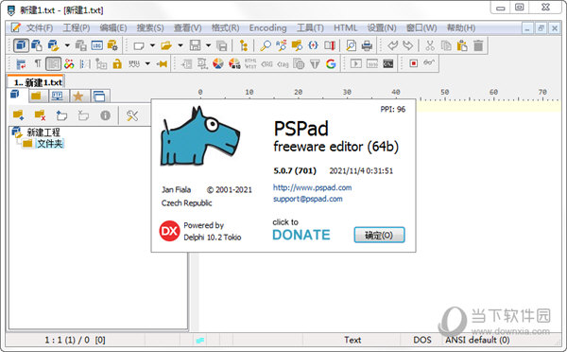The width and height of the screenshot is (567, 352).
Task: Click the save file floppy icon
Action: tap(196, 45)
